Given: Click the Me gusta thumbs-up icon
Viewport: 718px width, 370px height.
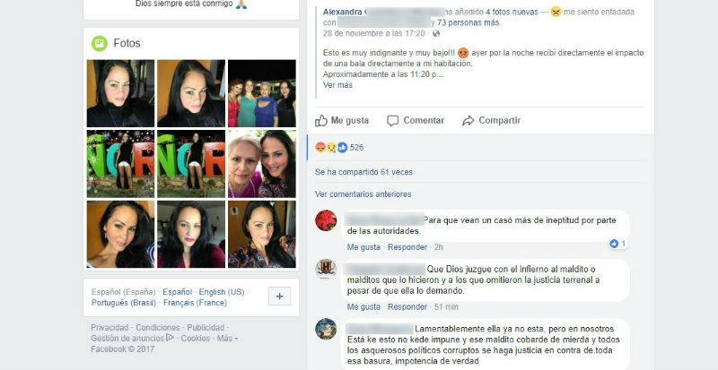Looking at the screenshot, I should pos(321,121).
